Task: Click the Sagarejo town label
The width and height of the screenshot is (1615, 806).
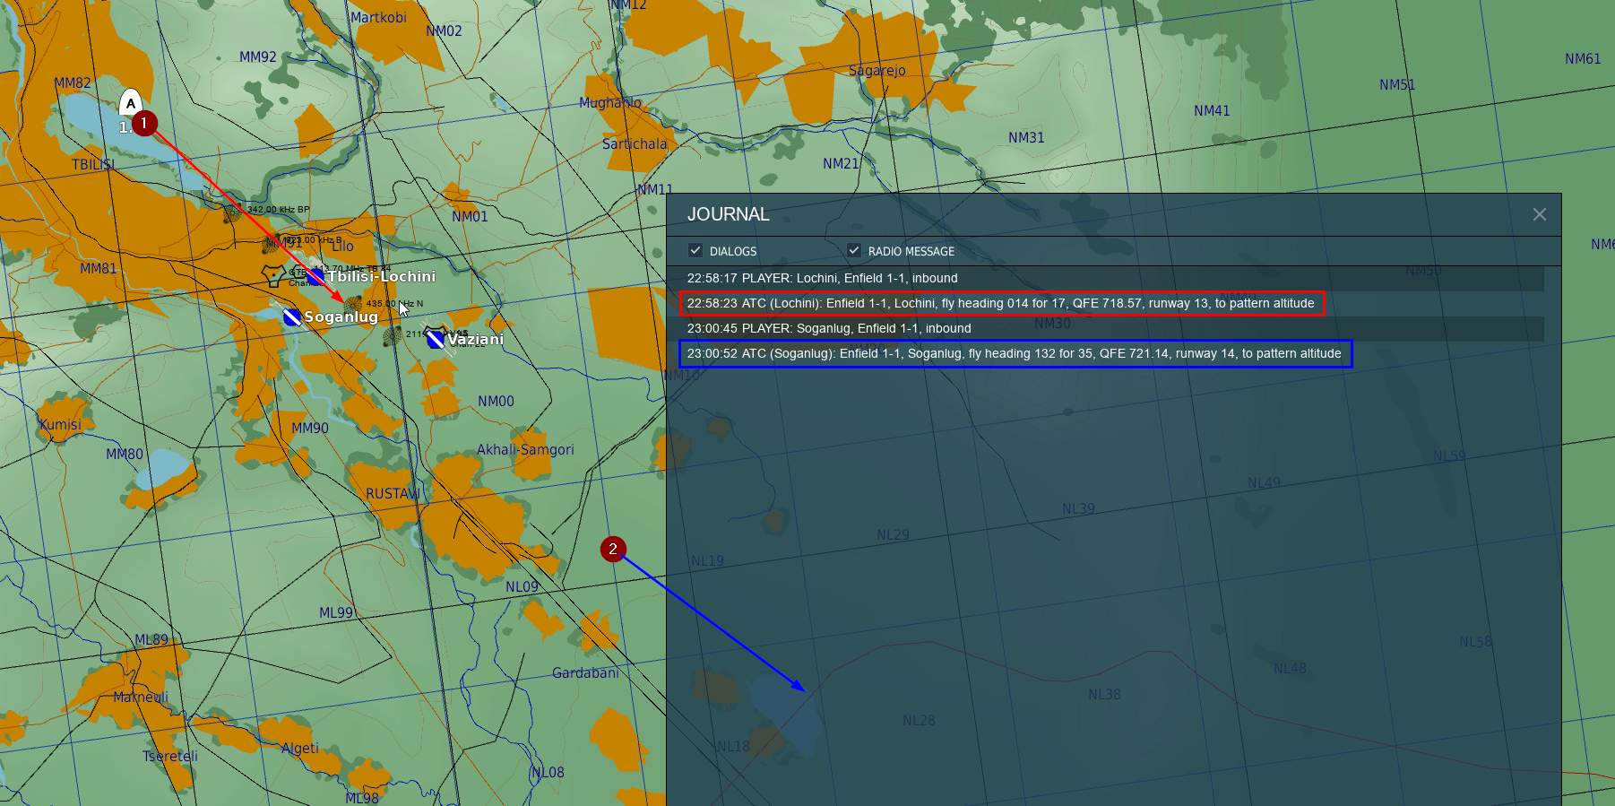Action: [x=877, y=70]
